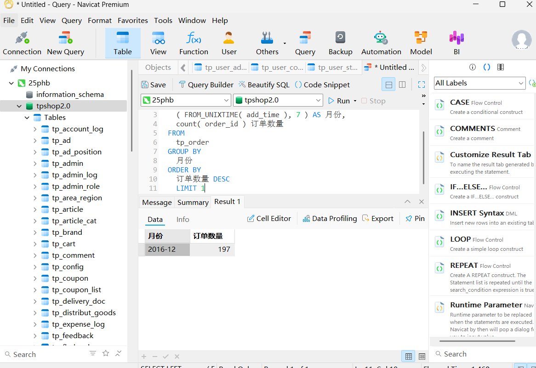Open Code Snippet panel
The width and height of the screenshot is (536, 368).
(322, 85)
